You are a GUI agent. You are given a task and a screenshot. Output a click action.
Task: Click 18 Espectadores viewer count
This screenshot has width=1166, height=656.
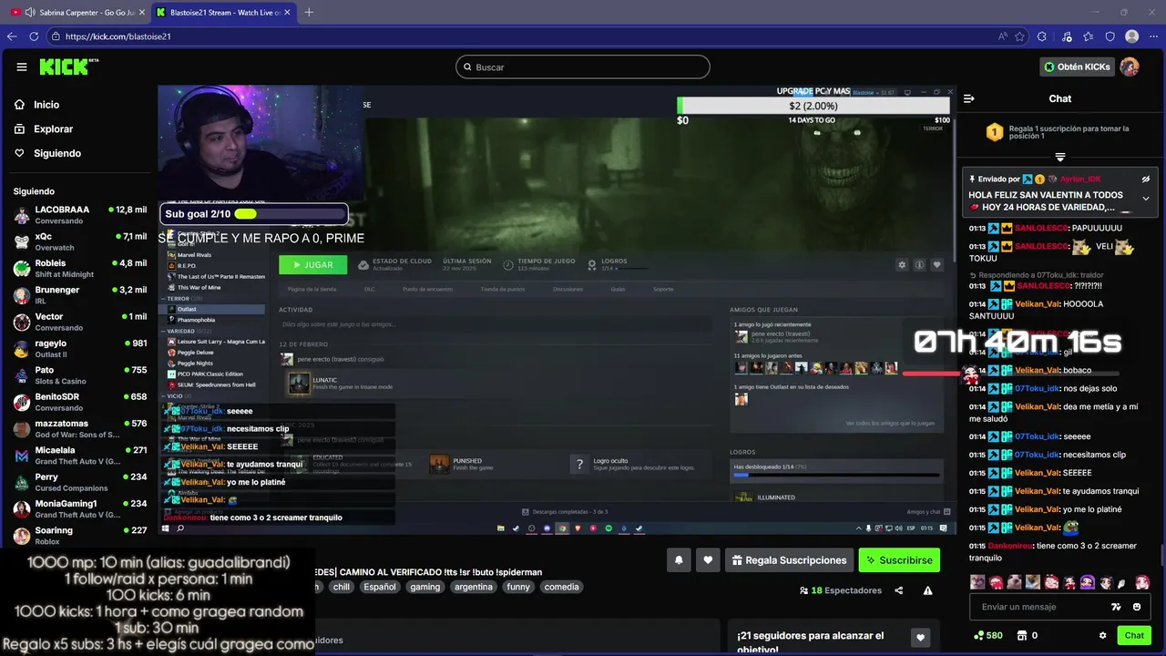click(840, 590)
